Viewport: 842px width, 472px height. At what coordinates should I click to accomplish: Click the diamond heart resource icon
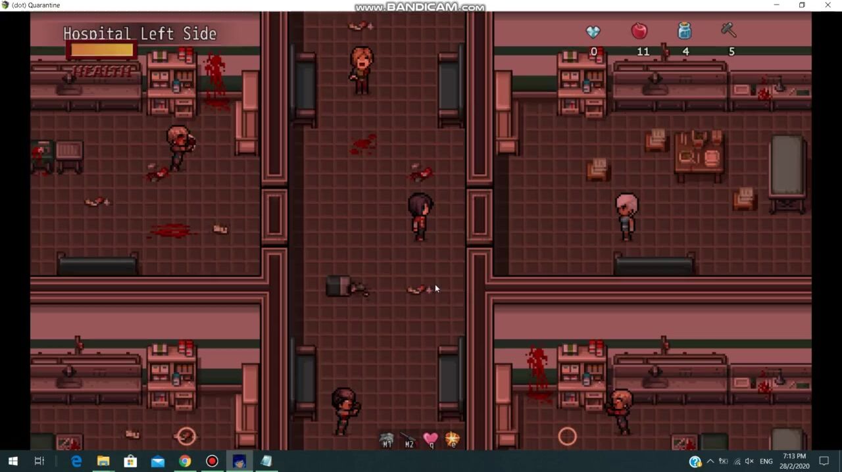(593, 32)
